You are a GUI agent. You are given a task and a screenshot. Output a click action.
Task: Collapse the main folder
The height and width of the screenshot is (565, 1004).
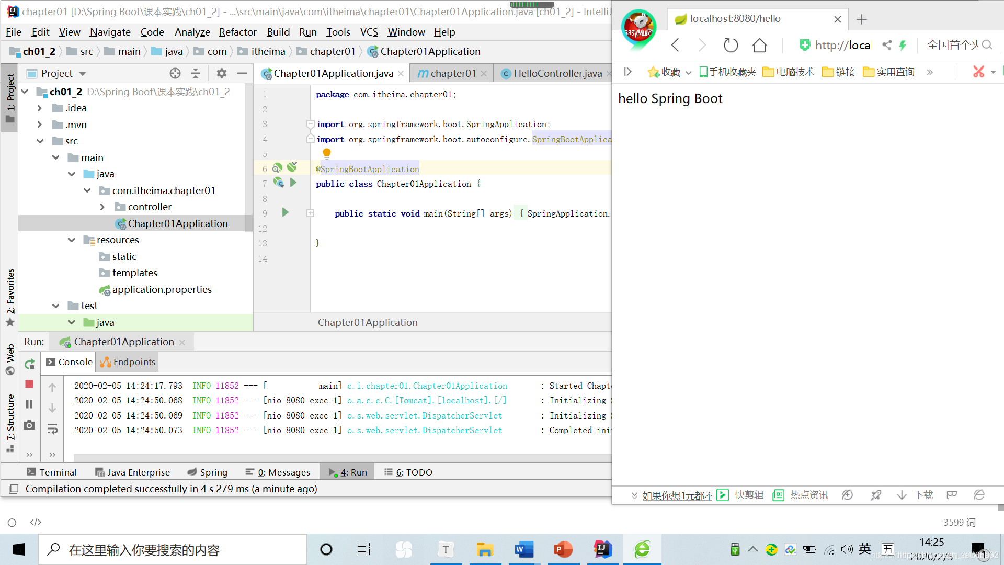[x=56, y=157]
